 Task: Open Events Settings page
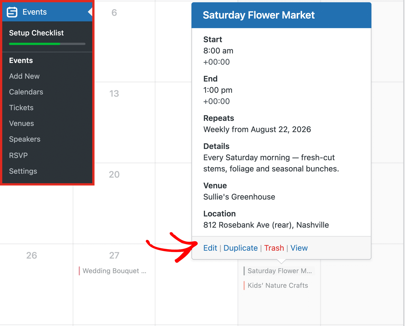pos(23,171)
